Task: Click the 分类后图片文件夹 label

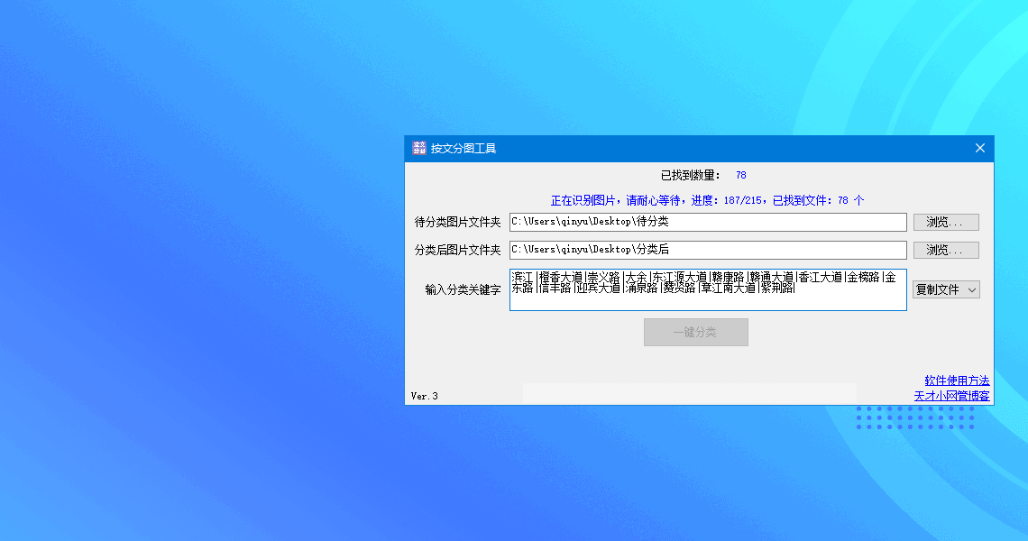Action: [457, 250]
